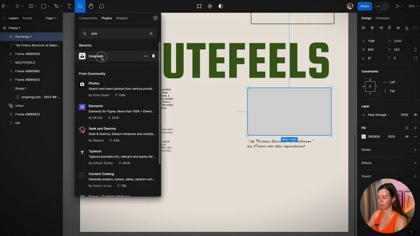This screenshot has height=236, width=420.
Task: Expand shape tools options chevron
Action: pyautogui.click(x=48, y=7)
